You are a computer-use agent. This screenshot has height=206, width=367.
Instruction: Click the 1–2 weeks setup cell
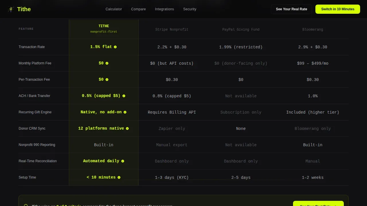click(313, 178)
